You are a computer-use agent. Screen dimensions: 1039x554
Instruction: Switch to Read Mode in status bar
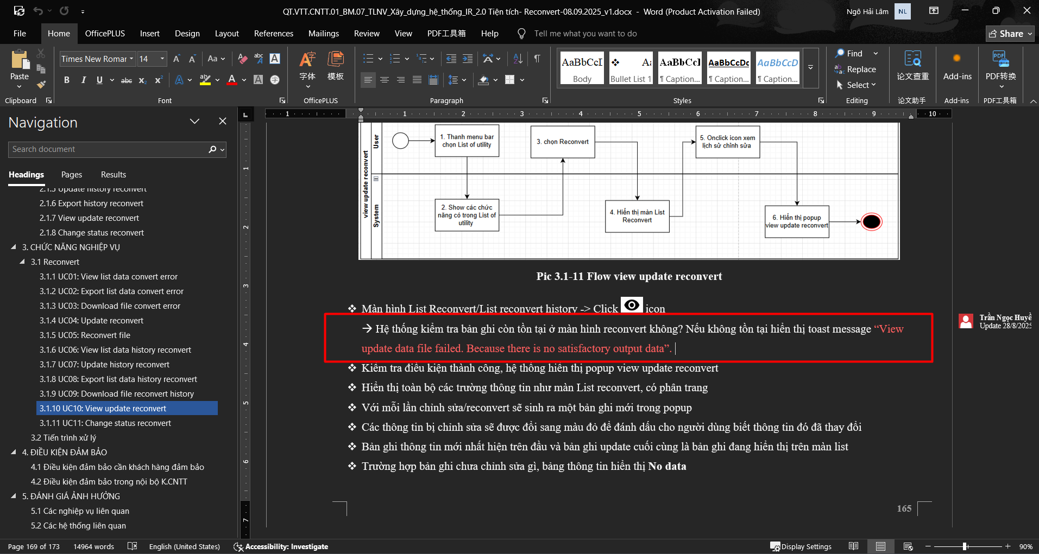pyautogui.click(x=854, y=546)
